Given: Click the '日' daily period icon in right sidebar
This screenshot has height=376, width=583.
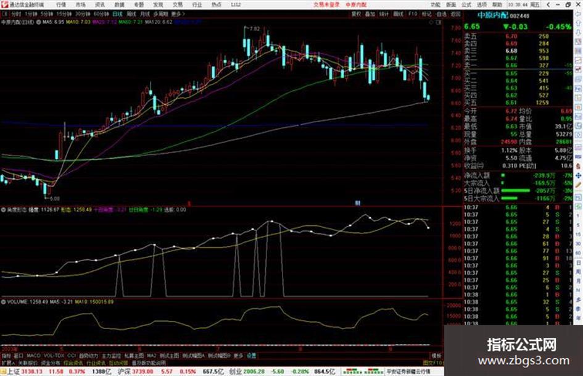Looking at the screenshot, I should 579,263.
